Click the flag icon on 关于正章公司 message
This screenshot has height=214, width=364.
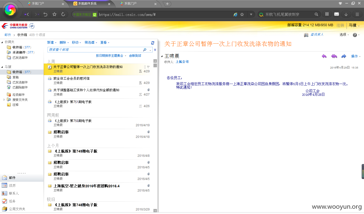click(x=148, y=67)
